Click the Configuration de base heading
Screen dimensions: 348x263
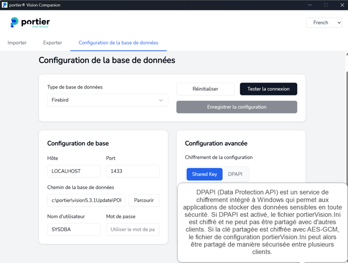(78, 143)
